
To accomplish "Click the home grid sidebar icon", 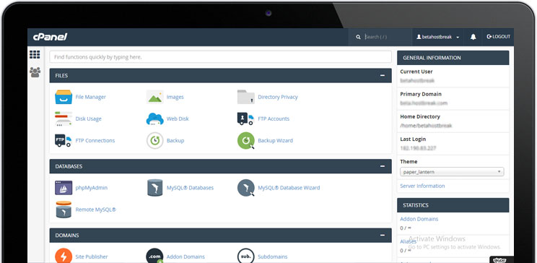I will click(35, 54).
